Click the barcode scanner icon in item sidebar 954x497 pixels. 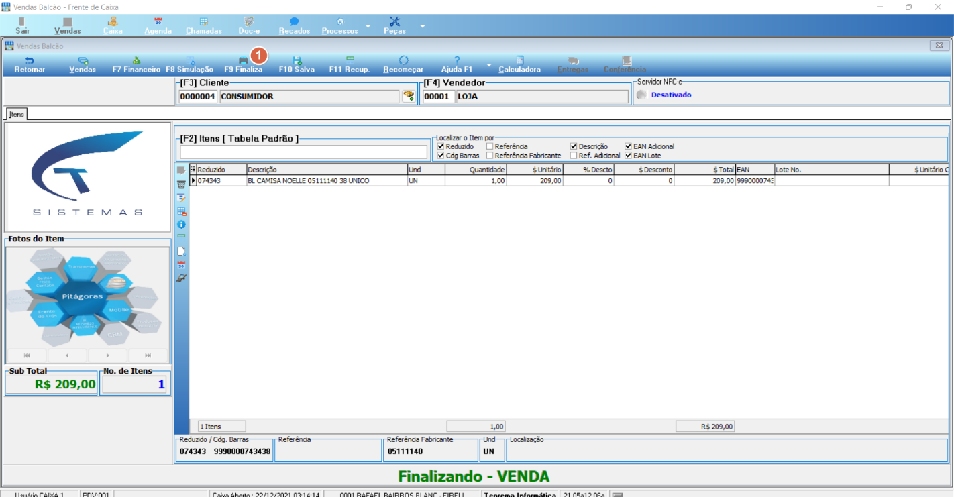coord(181,278)
